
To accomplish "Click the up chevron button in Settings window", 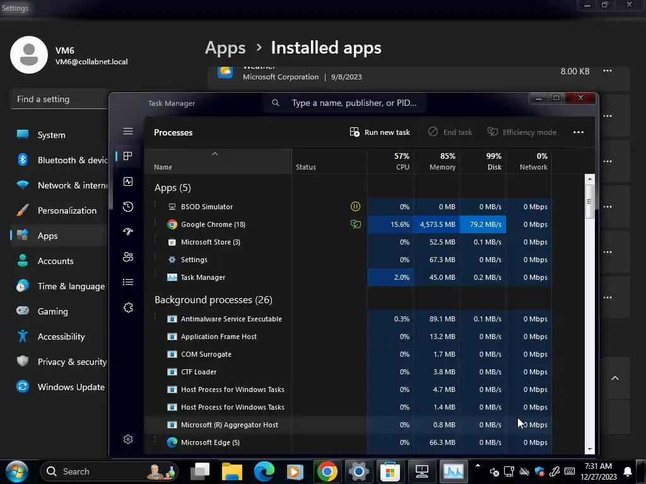I will (x=614, y=378).
